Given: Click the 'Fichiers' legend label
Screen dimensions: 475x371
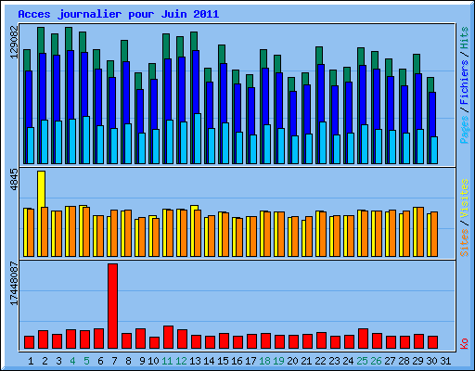Looking at the screenshot, I should pos(465,83).
